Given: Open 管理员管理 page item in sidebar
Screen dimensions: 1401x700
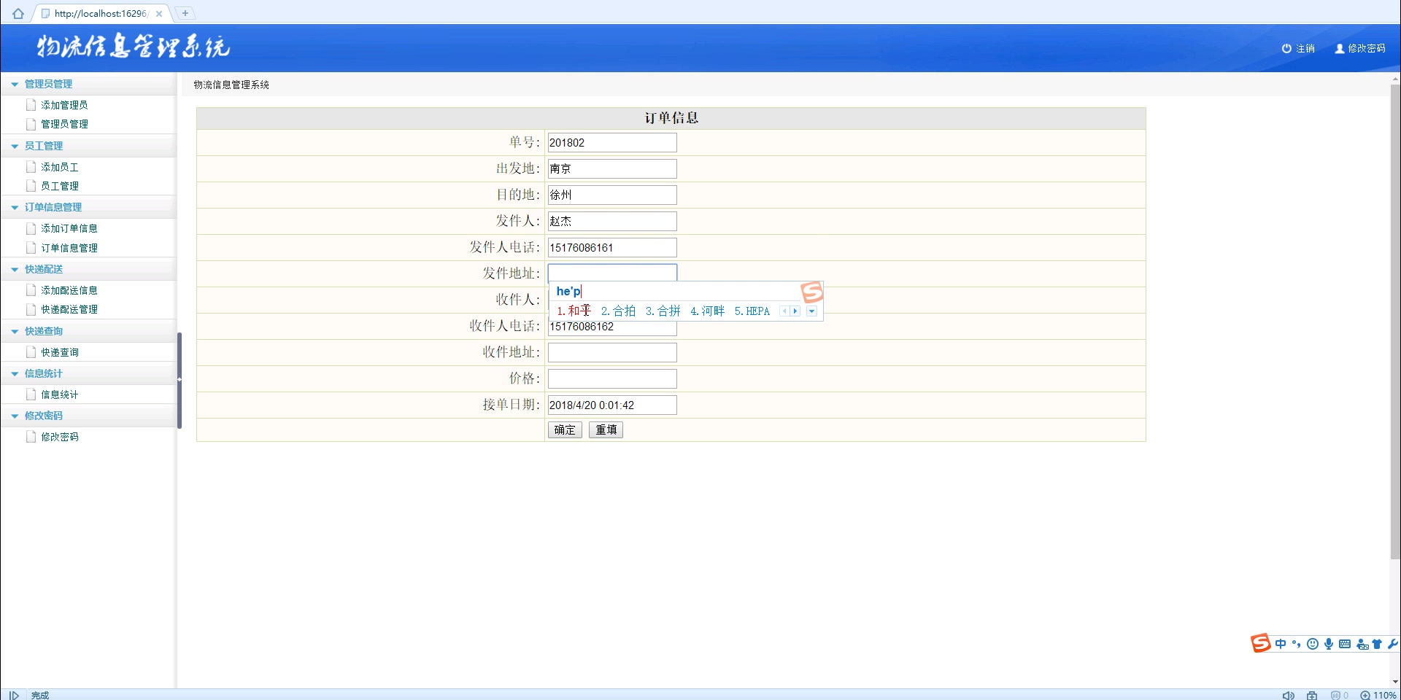Looking at the screenshot, I should (x=64, y=124).
